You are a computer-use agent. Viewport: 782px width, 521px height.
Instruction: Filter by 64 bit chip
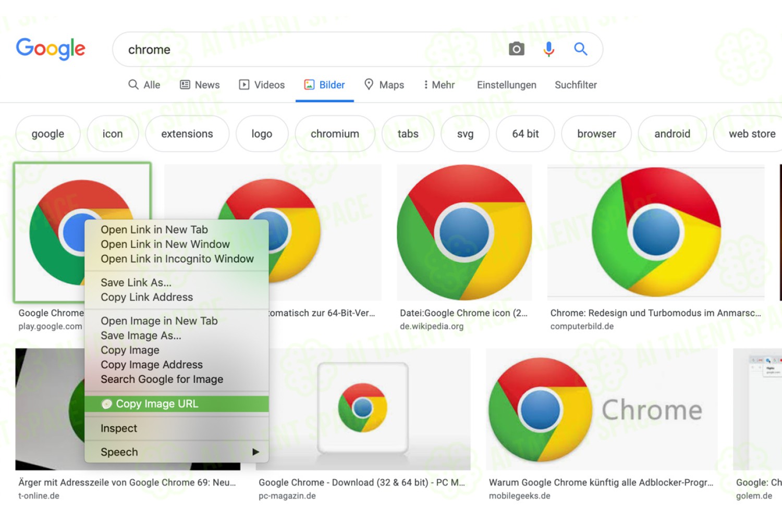[525, 134]
